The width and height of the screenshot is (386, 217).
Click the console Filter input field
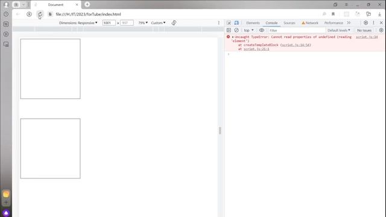coord(297,30)
